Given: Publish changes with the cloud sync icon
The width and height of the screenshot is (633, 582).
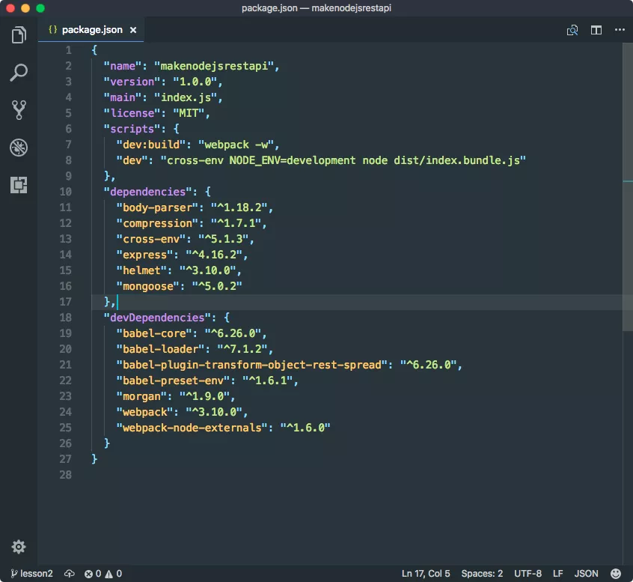Looking at the screenshot, I should coord(70,574).
